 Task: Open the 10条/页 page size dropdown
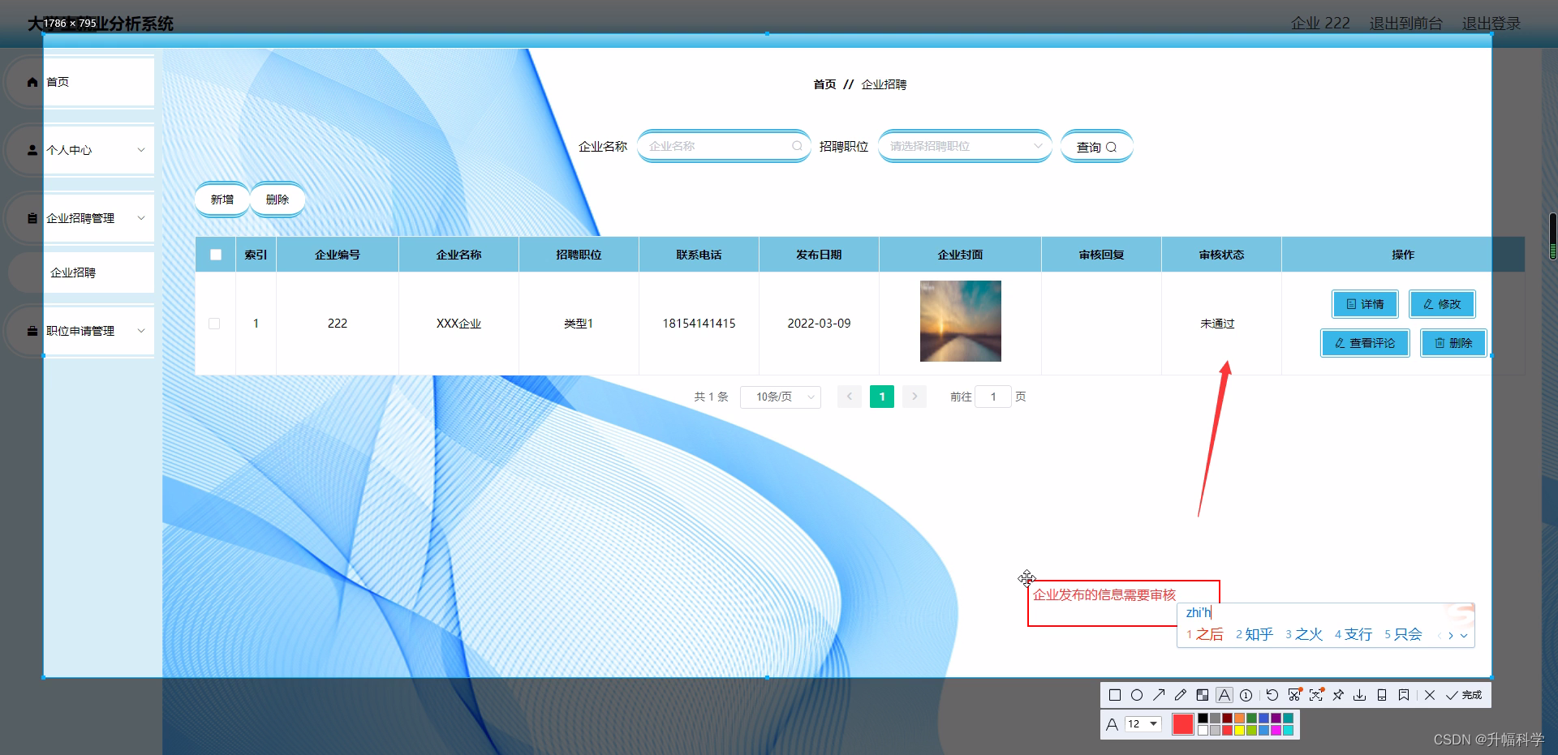click(x=780, y=397)
